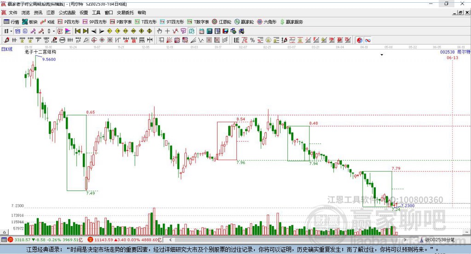
Task: Click stock code 002538 label
Action: point(447,52)
